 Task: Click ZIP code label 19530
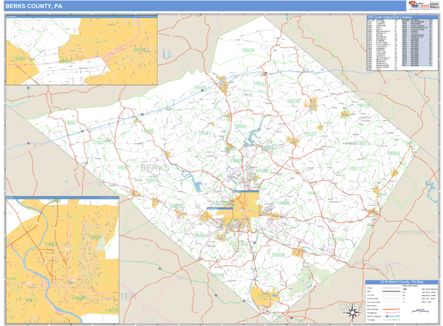tap(293, 101)
